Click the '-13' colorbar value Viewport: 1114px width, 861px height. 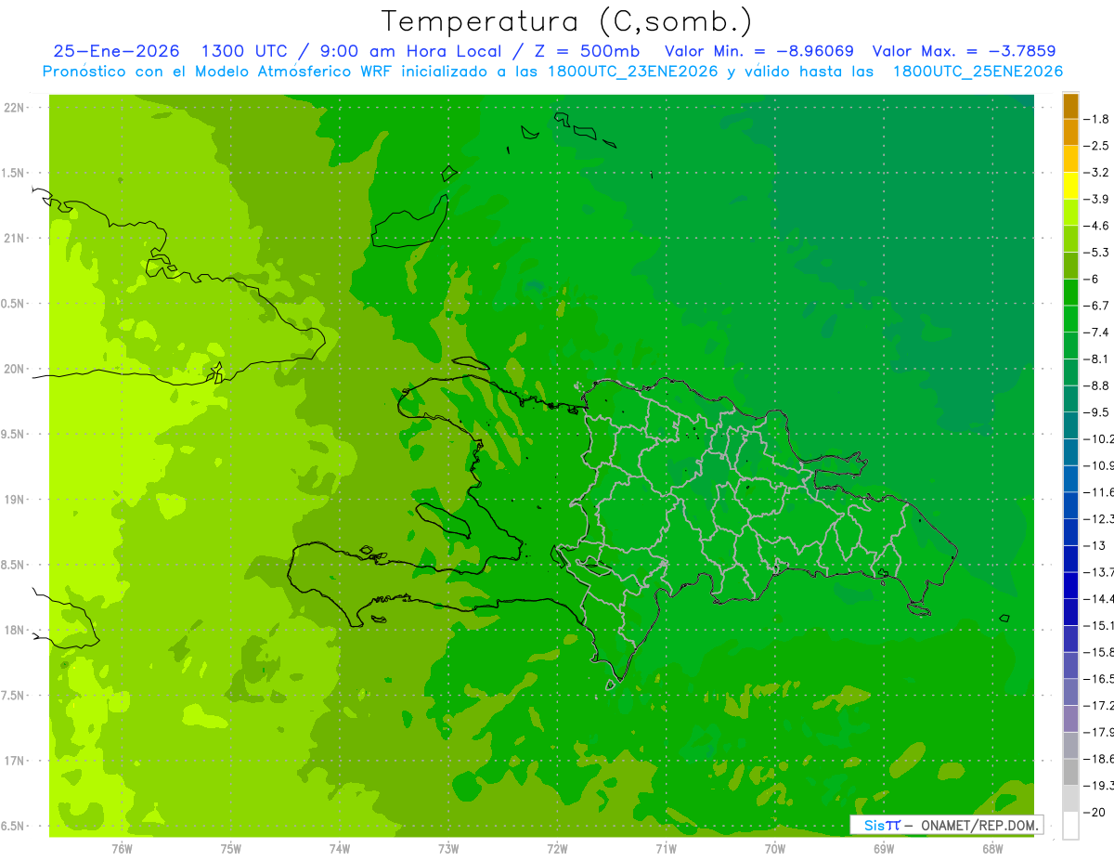click(x=1095, y=545)
